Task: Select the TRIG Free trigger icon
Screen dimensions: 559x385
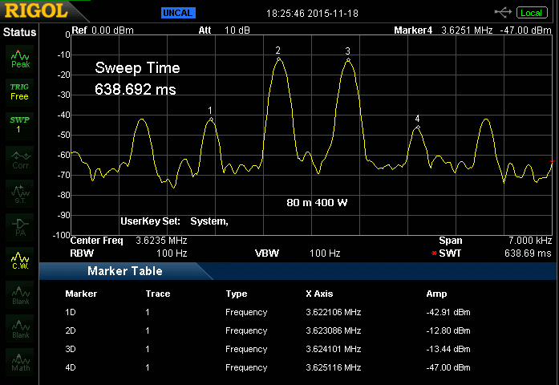Action: [x=19, y=91]
